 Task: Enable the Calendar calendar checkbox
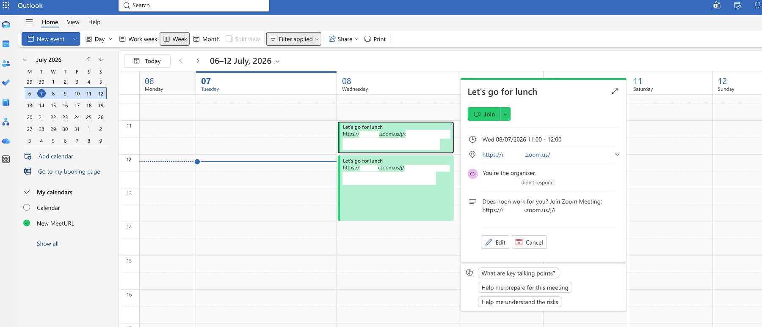pyautogui.click(x=27, y=207)
